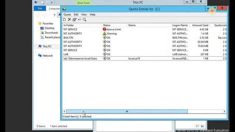Click the Delete Quota Entry X icon
235x132 pixels.
69,19
